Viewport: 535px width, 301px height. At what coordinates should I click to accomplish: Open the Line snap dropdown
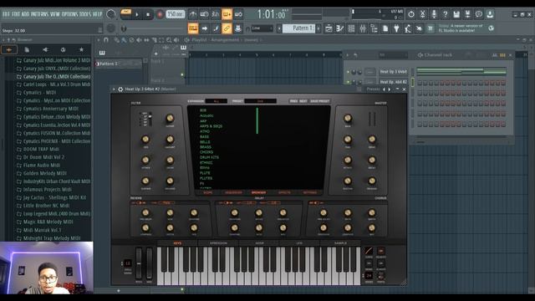coord(262,28)
